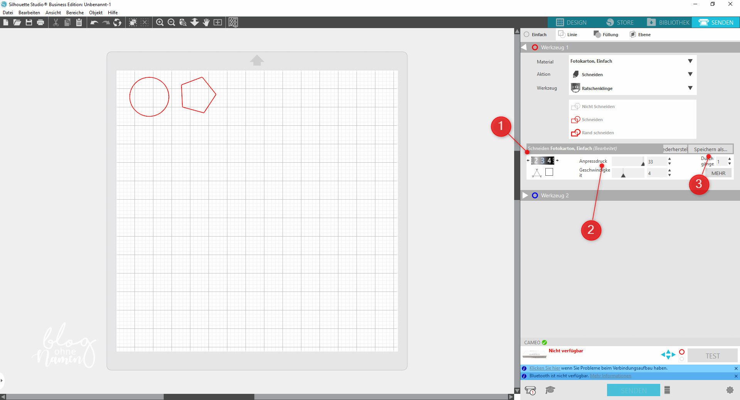
Task: Click the Geschwindigkeit value field
Action: click(x=656, y=173)
